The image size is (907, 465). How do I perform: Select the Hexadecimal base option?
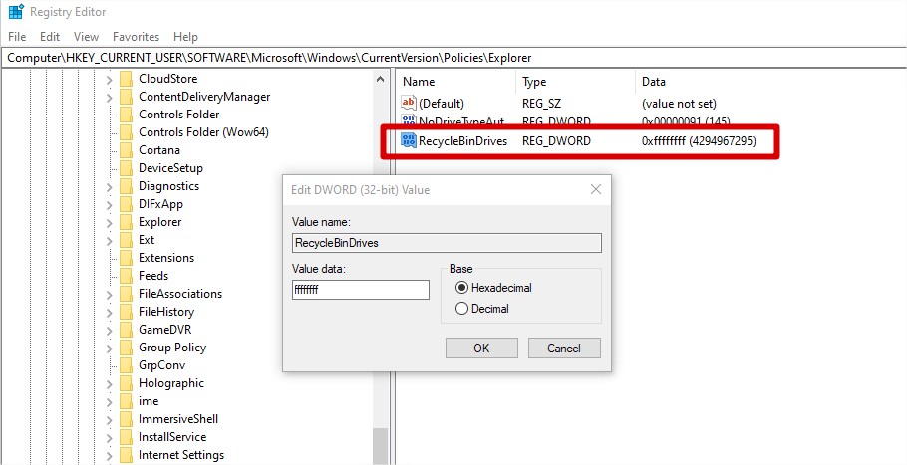coord(494,287)
